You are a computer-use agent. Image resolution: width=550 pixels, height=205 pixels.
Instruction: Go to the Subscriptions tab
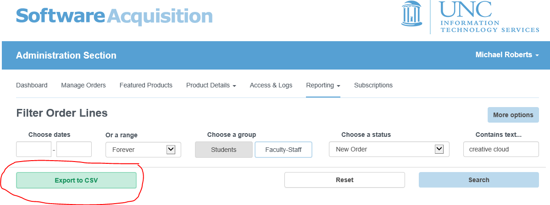pos(373,85)
